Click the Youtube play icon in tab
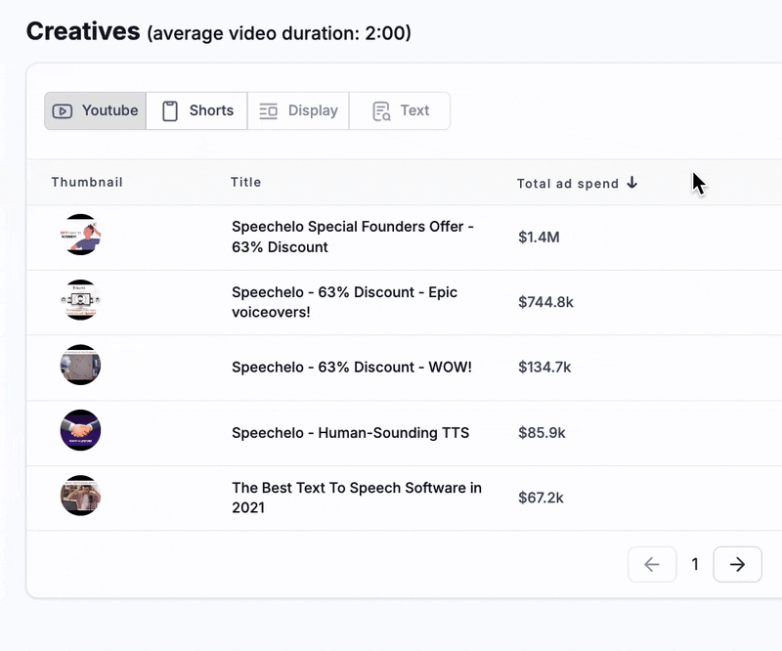Viewport: 782px width, 651px height. (63, 111)
